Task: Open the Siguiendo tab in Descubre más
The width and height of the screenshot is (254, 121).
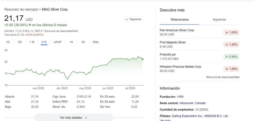Action: tap(219, 20)
